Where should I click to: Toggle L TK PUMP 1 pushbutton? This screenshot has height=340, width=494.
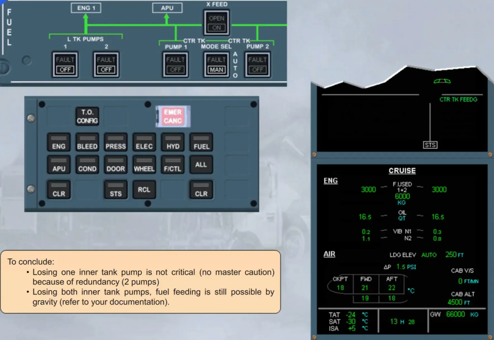click(x=65, y=65)
